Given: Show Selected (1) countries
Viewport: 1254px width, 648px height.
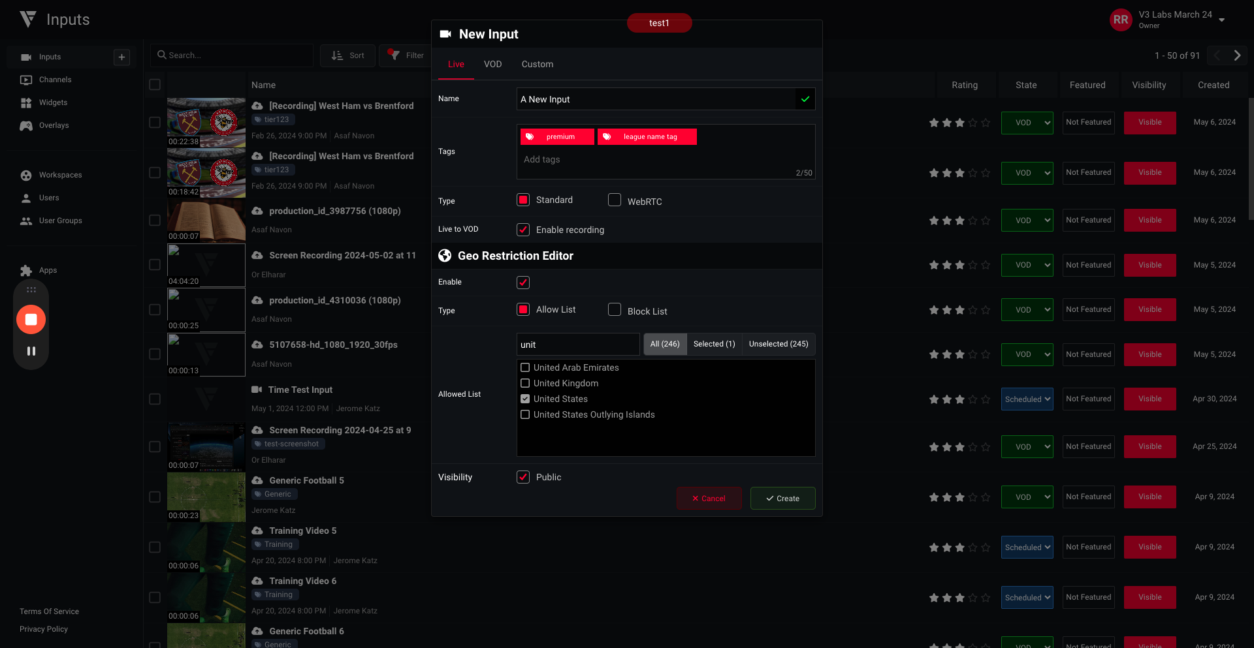Looking at the screenshot, I should pos(714,344).
